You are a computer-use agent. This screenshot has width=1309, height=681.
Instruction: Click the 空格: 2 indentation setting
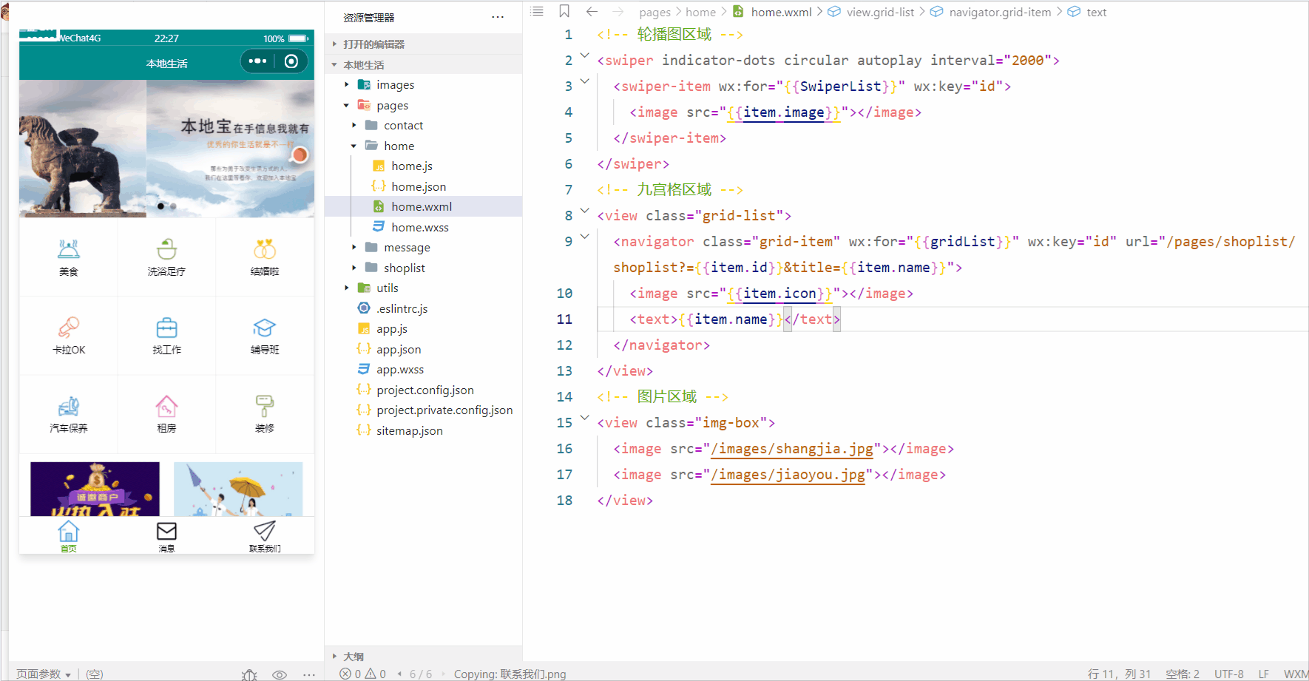[x=1183, y=674]
